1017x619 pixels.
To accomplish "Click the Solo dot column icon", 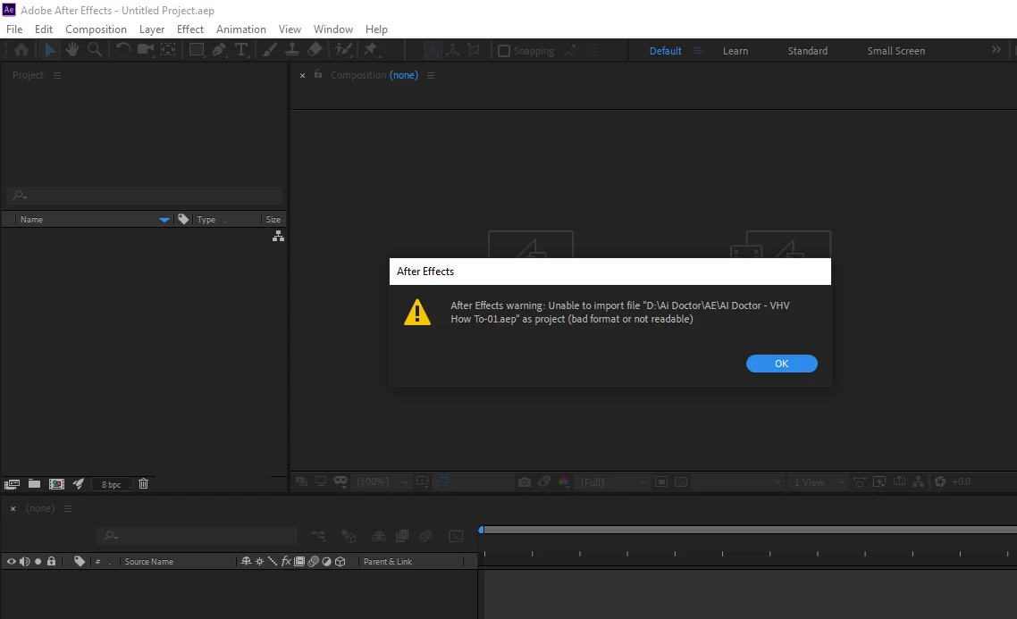I will coord(38,561).
